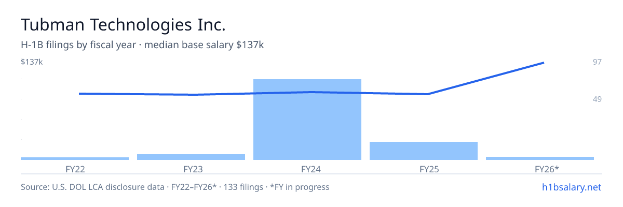Click the FY24 axis label

[x=308, y=169]
